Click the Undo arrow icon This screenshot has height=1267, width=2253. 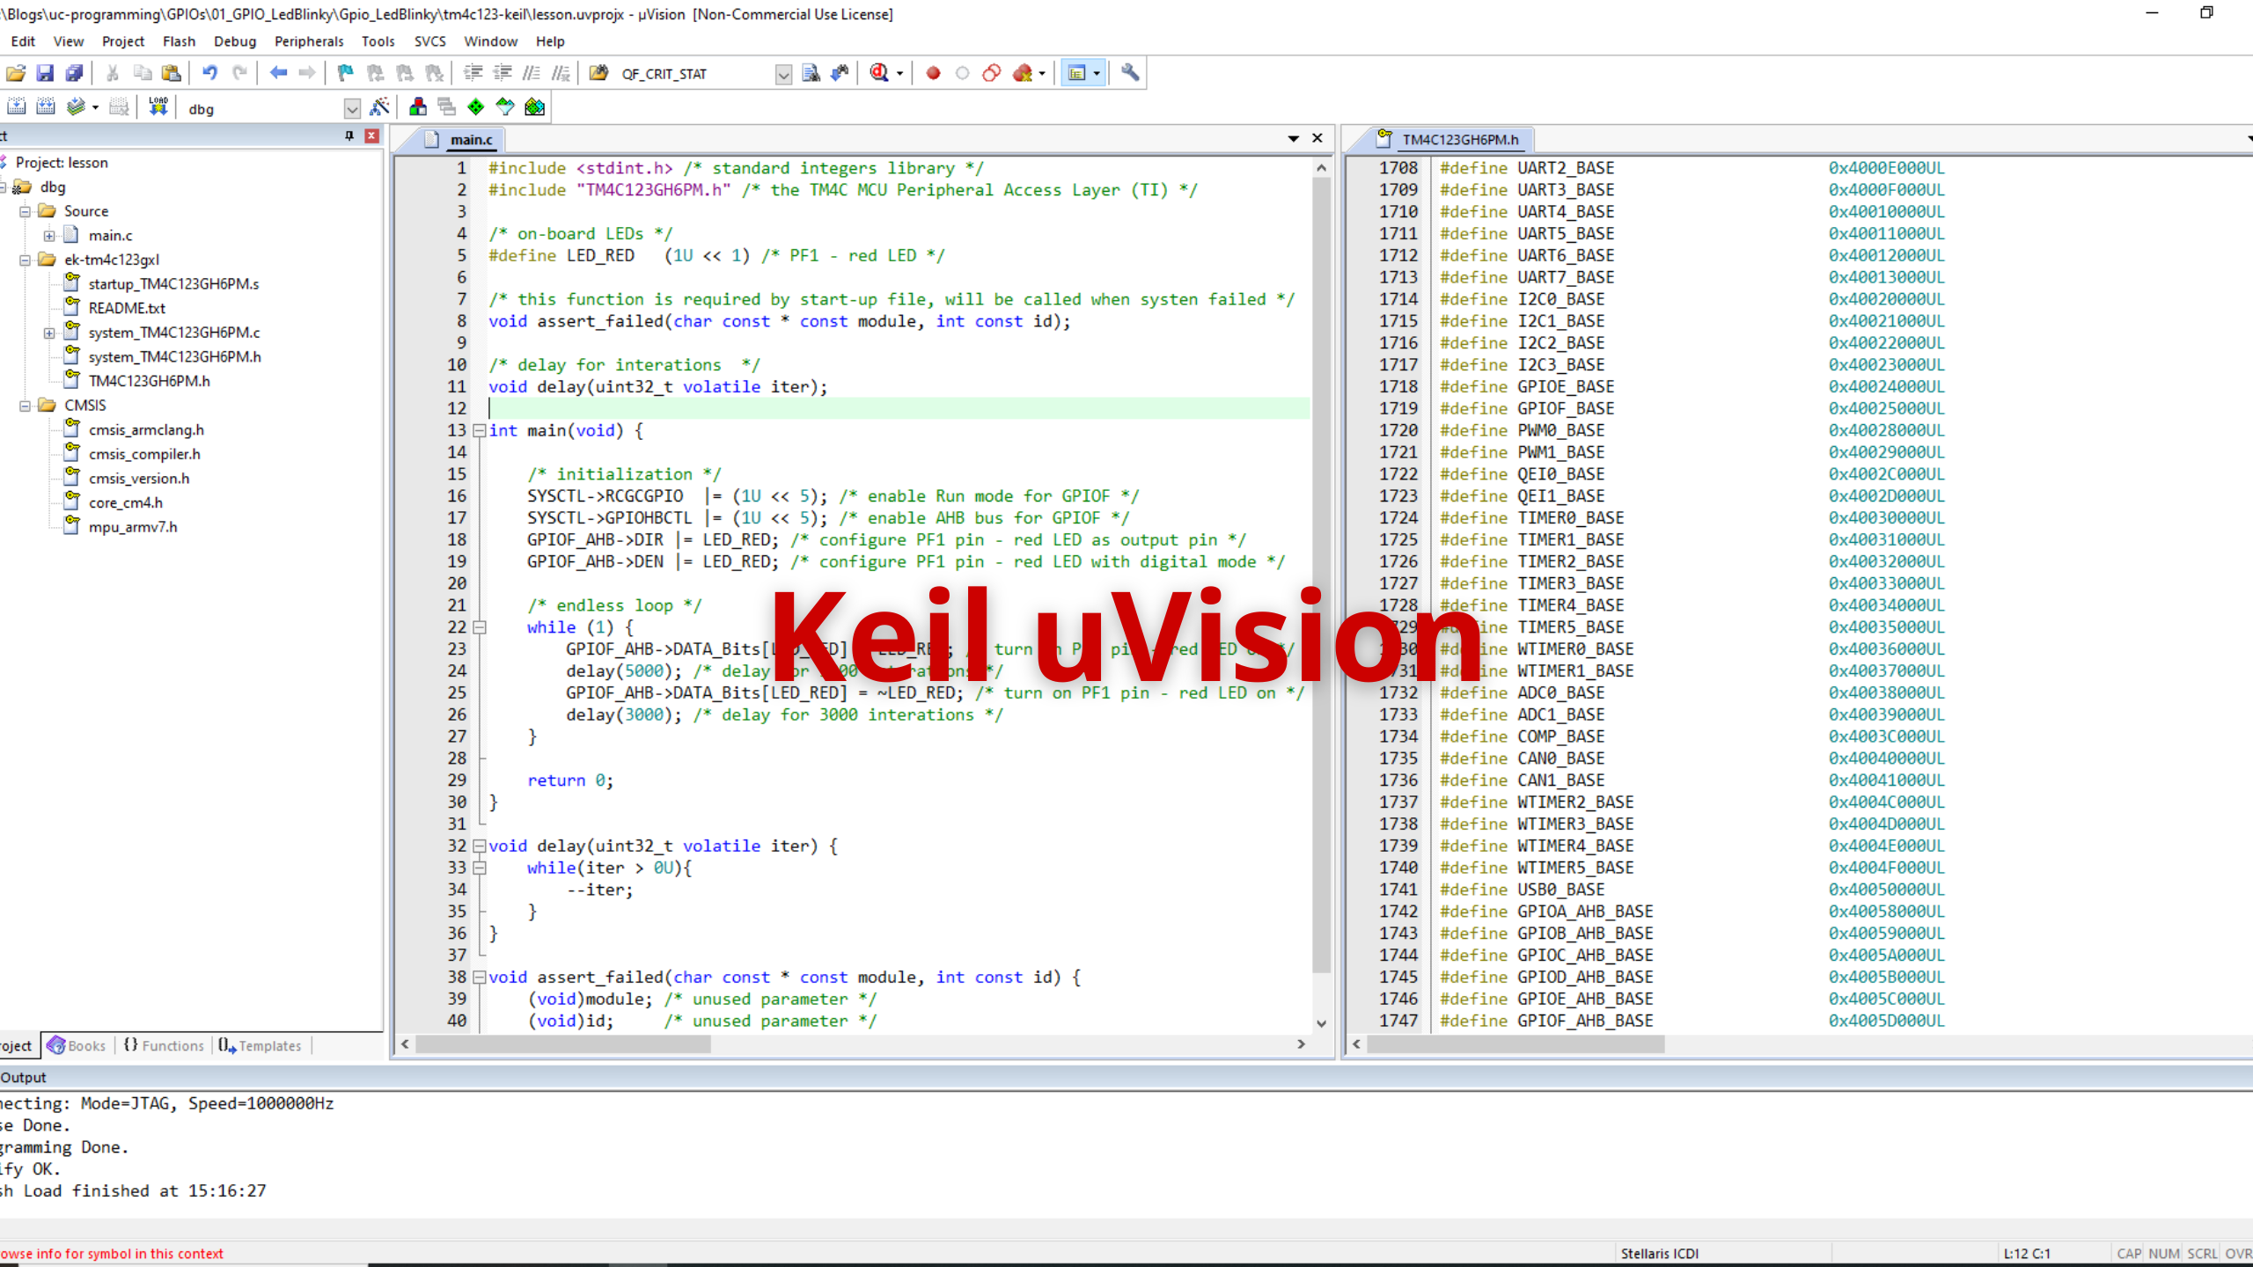click(x=209, y=73)
